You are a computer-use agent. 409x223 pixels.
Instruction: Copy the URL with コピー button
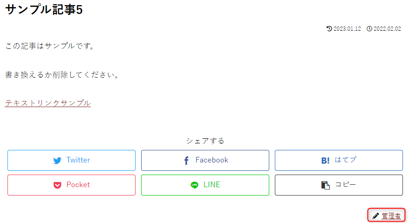[x=339, y=185]
